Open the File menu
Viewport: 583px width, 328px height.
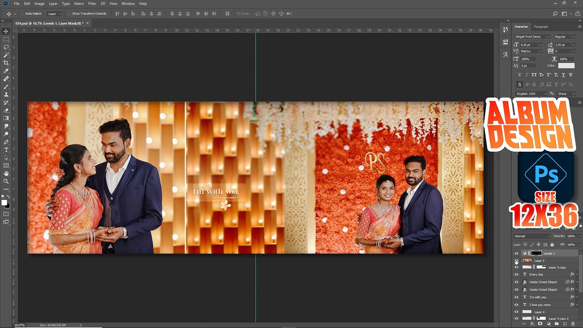coord(17,4)
